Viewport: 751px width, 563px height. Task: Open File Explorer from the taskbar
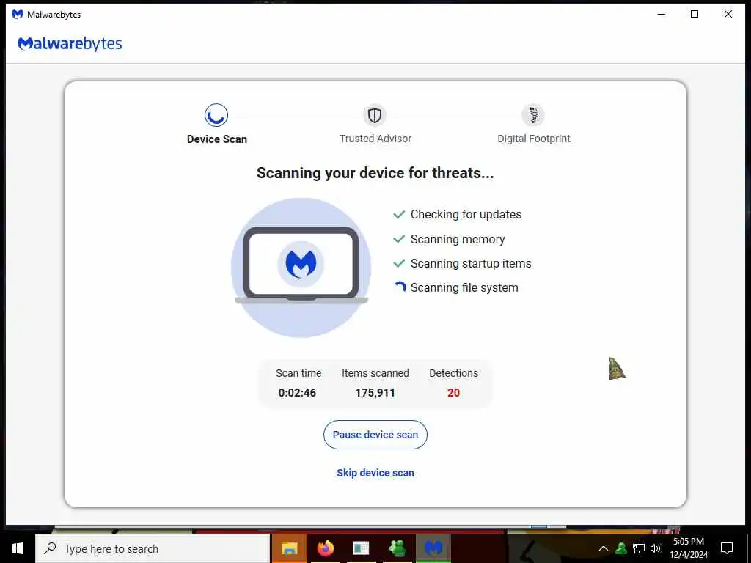tap(289, 548)
